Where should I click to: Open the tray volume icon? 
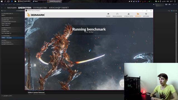pyautogui.click(x=165, y=1)
